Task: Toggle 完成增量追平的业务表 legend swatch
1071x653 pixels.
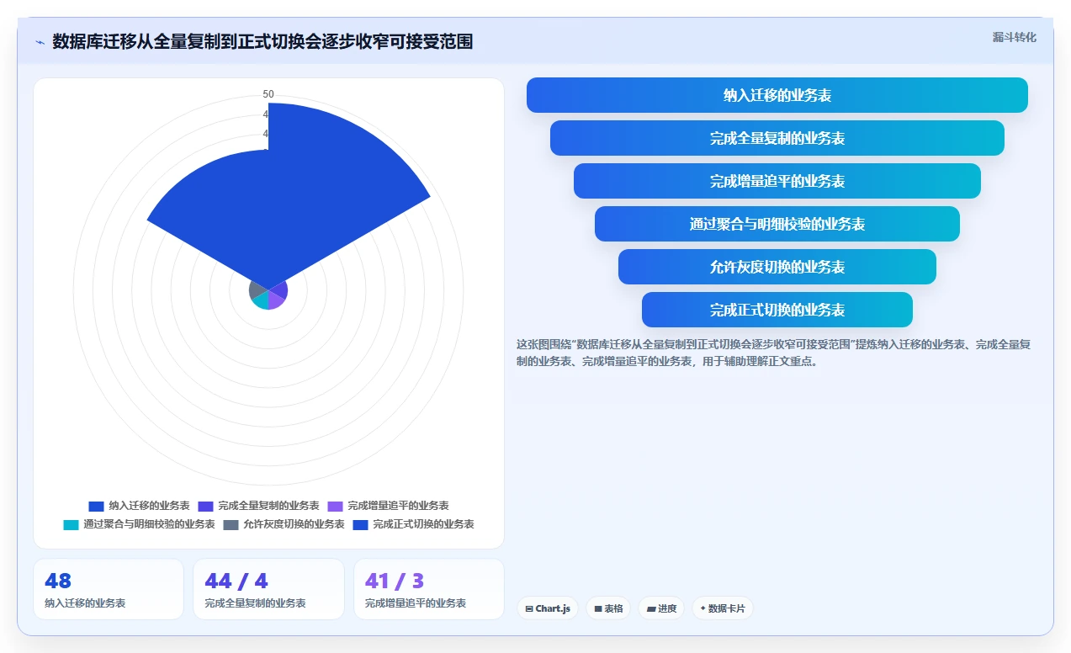Action: click(335, 506)
